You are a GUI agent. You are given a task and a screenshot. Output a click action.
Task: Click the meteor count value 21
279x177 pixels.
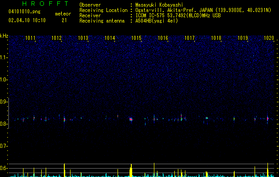pos(64,20)
